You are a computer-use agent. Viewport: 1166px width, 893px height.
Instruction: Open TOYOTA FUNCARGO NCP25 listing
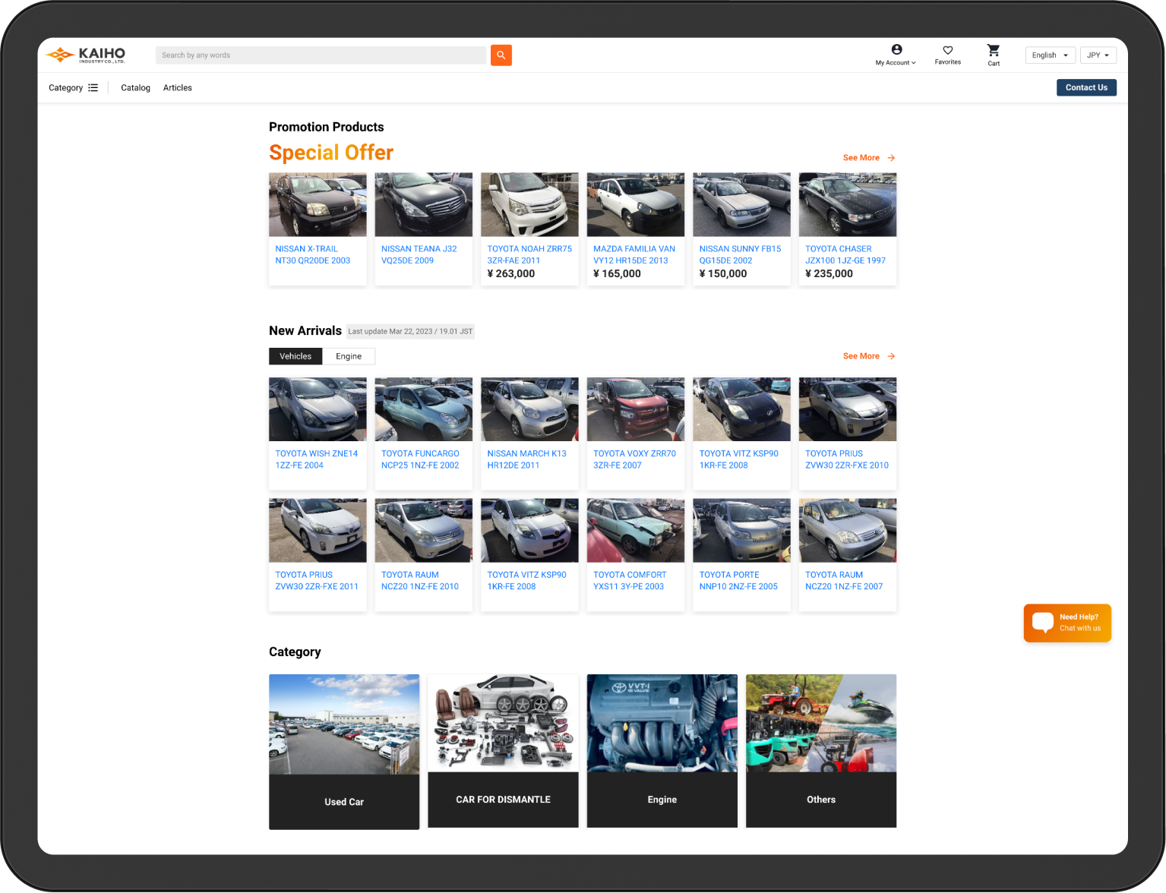point(420,459)
